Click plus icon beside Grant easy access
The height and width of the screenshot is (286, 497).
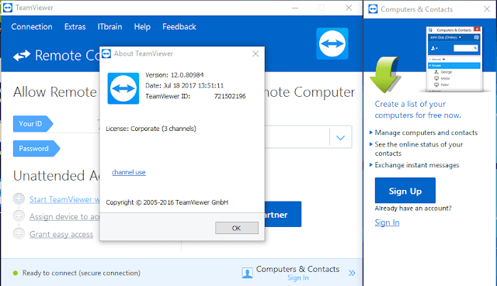[19, 234]
